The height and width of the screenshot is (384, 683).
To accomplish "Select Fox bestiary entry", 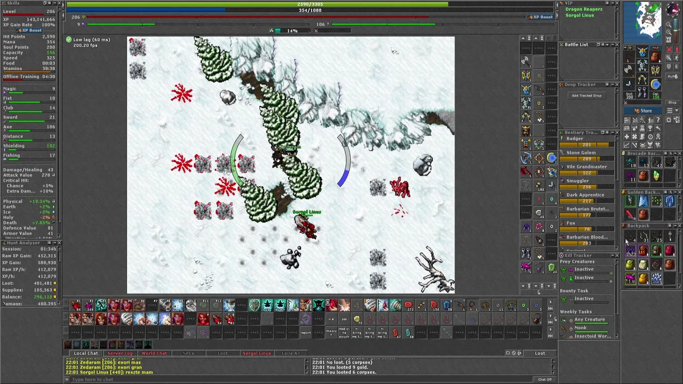I will (x=587, y=226).
